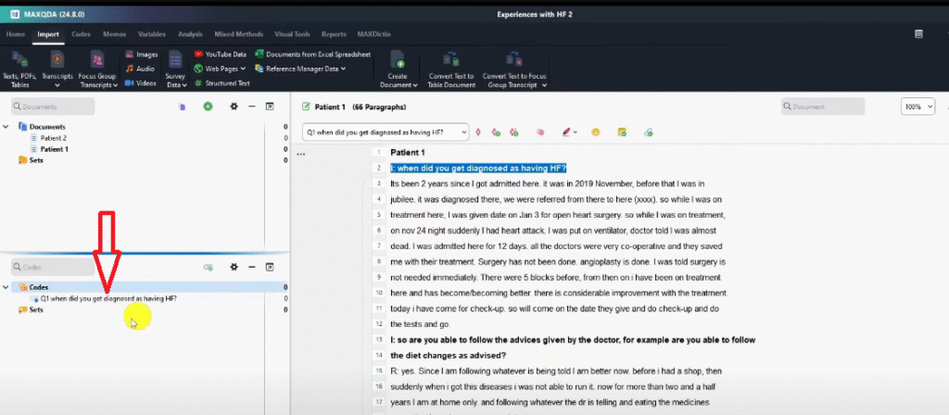Click the three-dots sidebar options in document

[301, 155]
